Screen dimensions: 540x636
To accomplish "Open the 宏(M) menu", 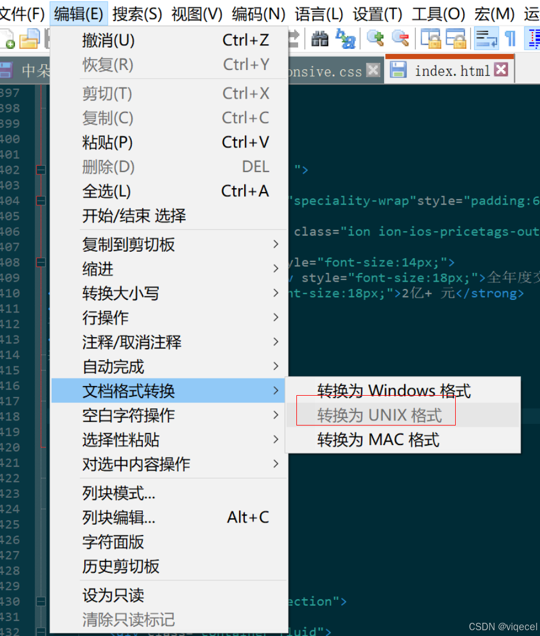I will point(494,14).
